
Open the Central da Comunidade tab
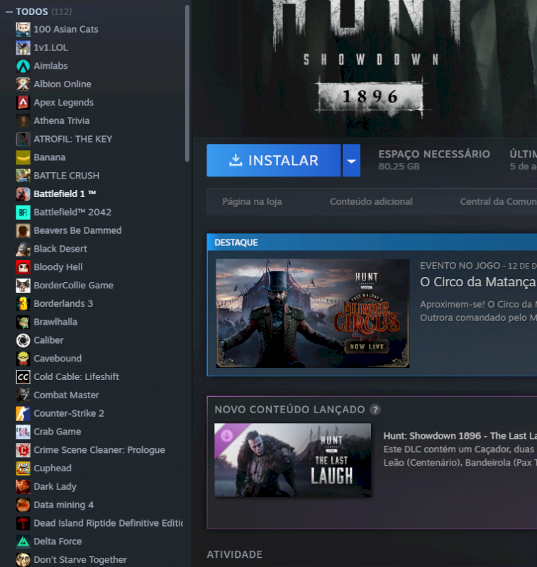(497, 202)
